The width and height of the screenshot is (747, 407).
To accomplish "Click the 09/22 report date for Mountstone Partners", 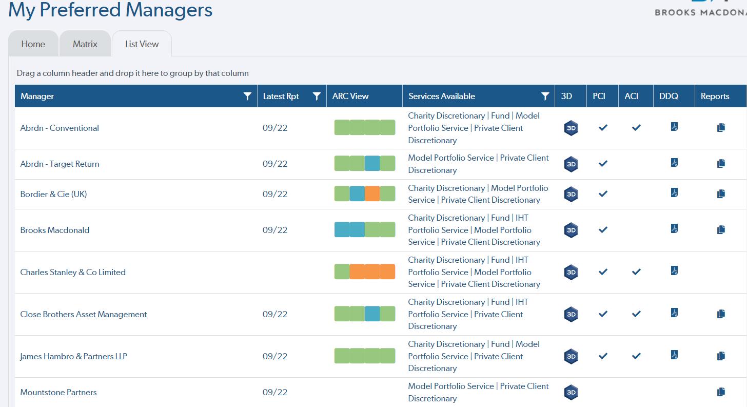I will pos(275,392).
